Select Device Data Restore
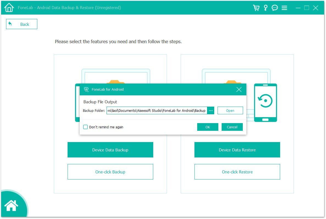 237,150
